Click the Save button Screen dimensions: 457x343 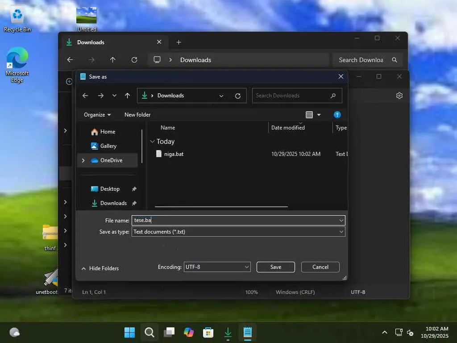(275, 267)
